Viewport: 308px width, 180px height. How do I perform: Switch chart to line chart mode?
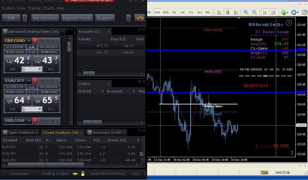(x=236, y=12)
